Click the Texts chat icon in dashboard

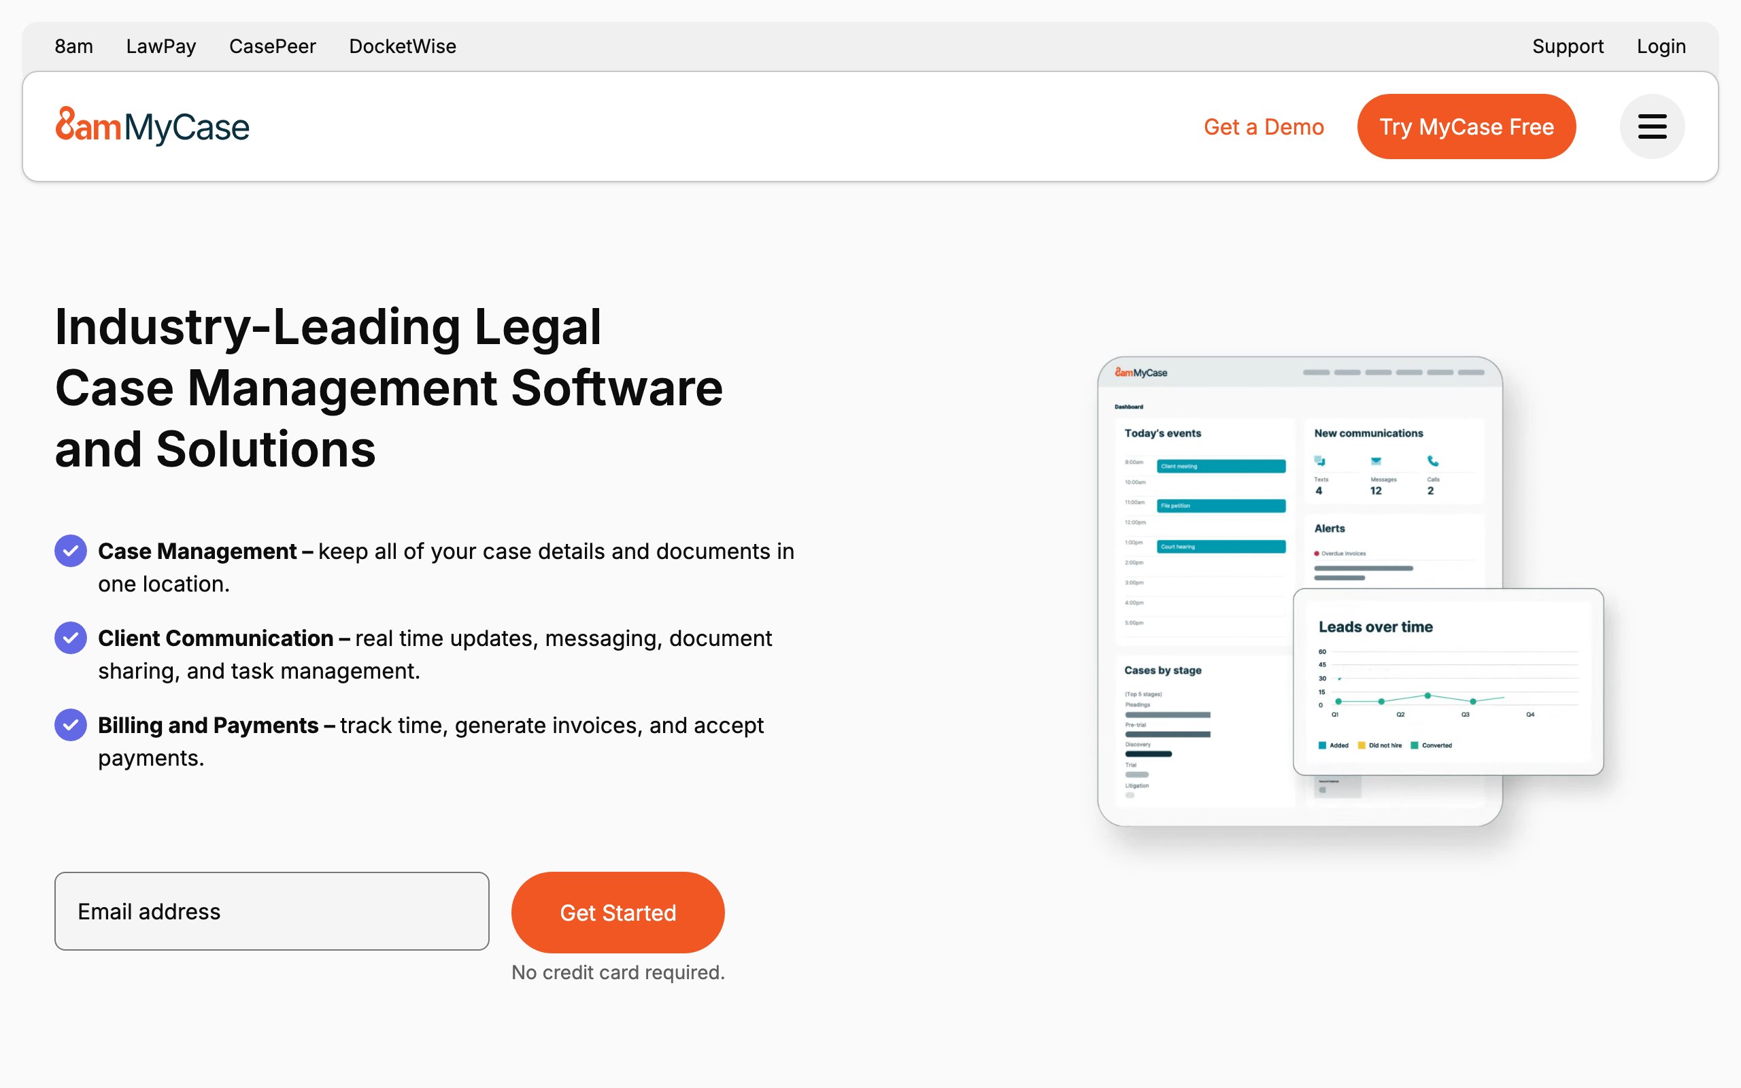point(1319,461)
